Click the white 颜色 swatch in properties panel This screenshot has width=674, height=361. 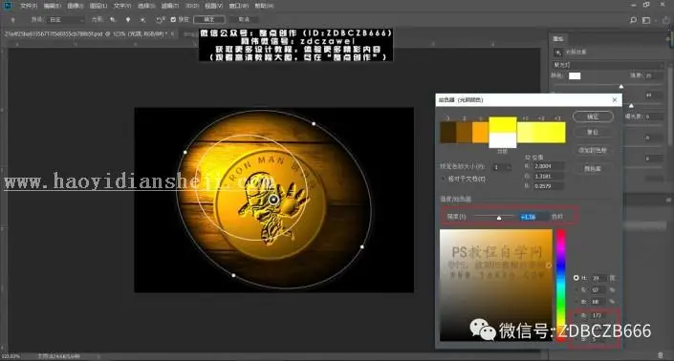pos(575,76)
